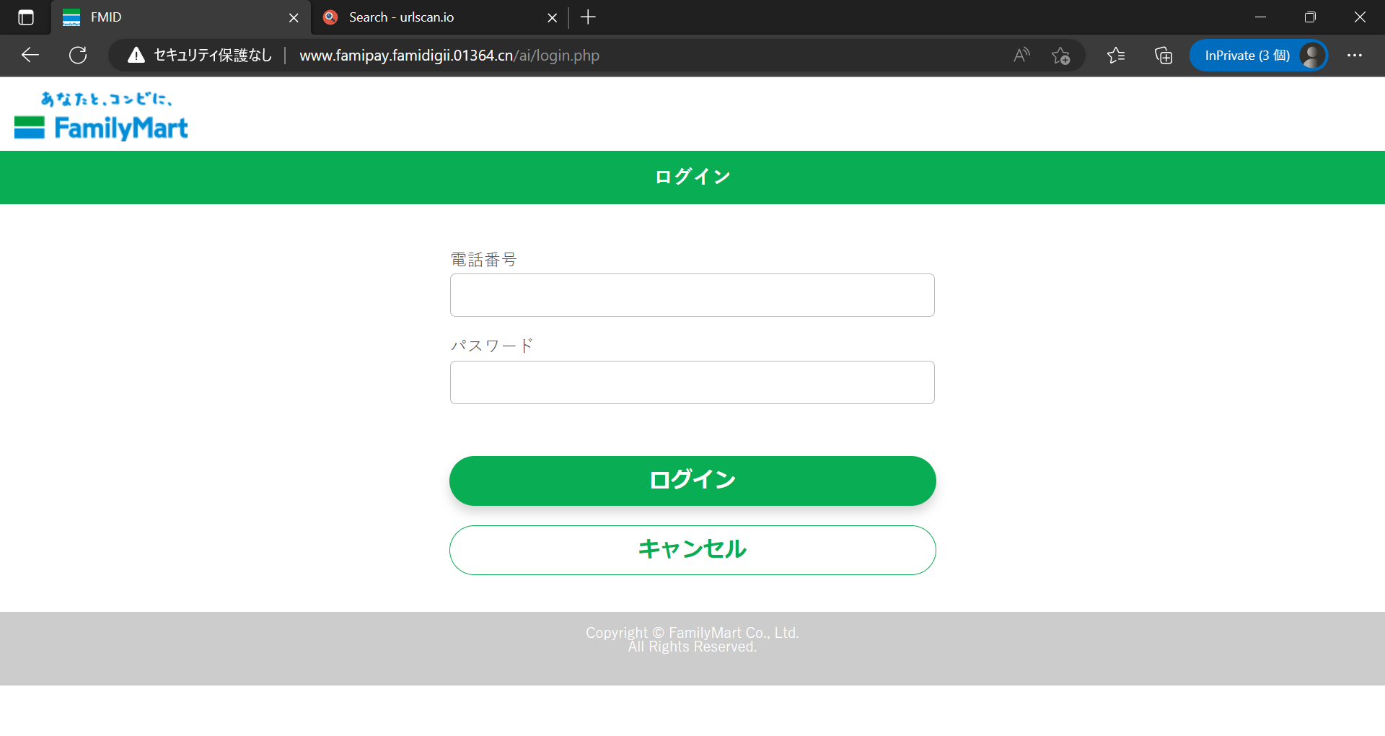Close the urlscan.io Search tab
Screen dimensions: 1385x736
pos(552,17)
